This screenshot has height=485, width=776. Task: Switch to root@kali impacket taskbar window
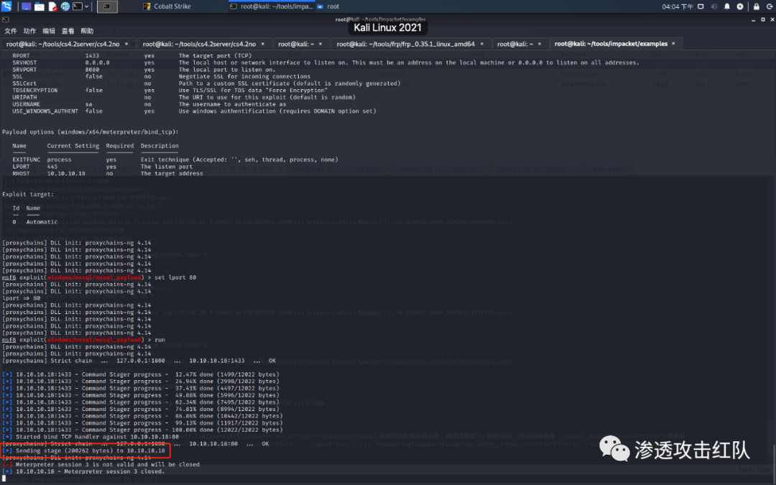coord(271,6)
